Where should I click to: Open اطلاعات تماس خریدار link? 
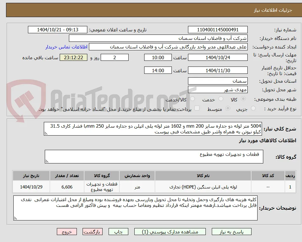(x=66, y=47)
